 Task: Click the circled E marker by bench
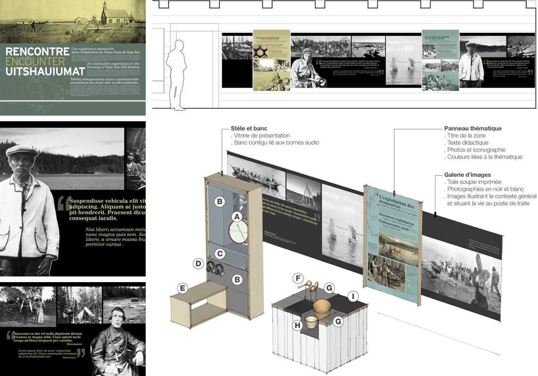183,288
